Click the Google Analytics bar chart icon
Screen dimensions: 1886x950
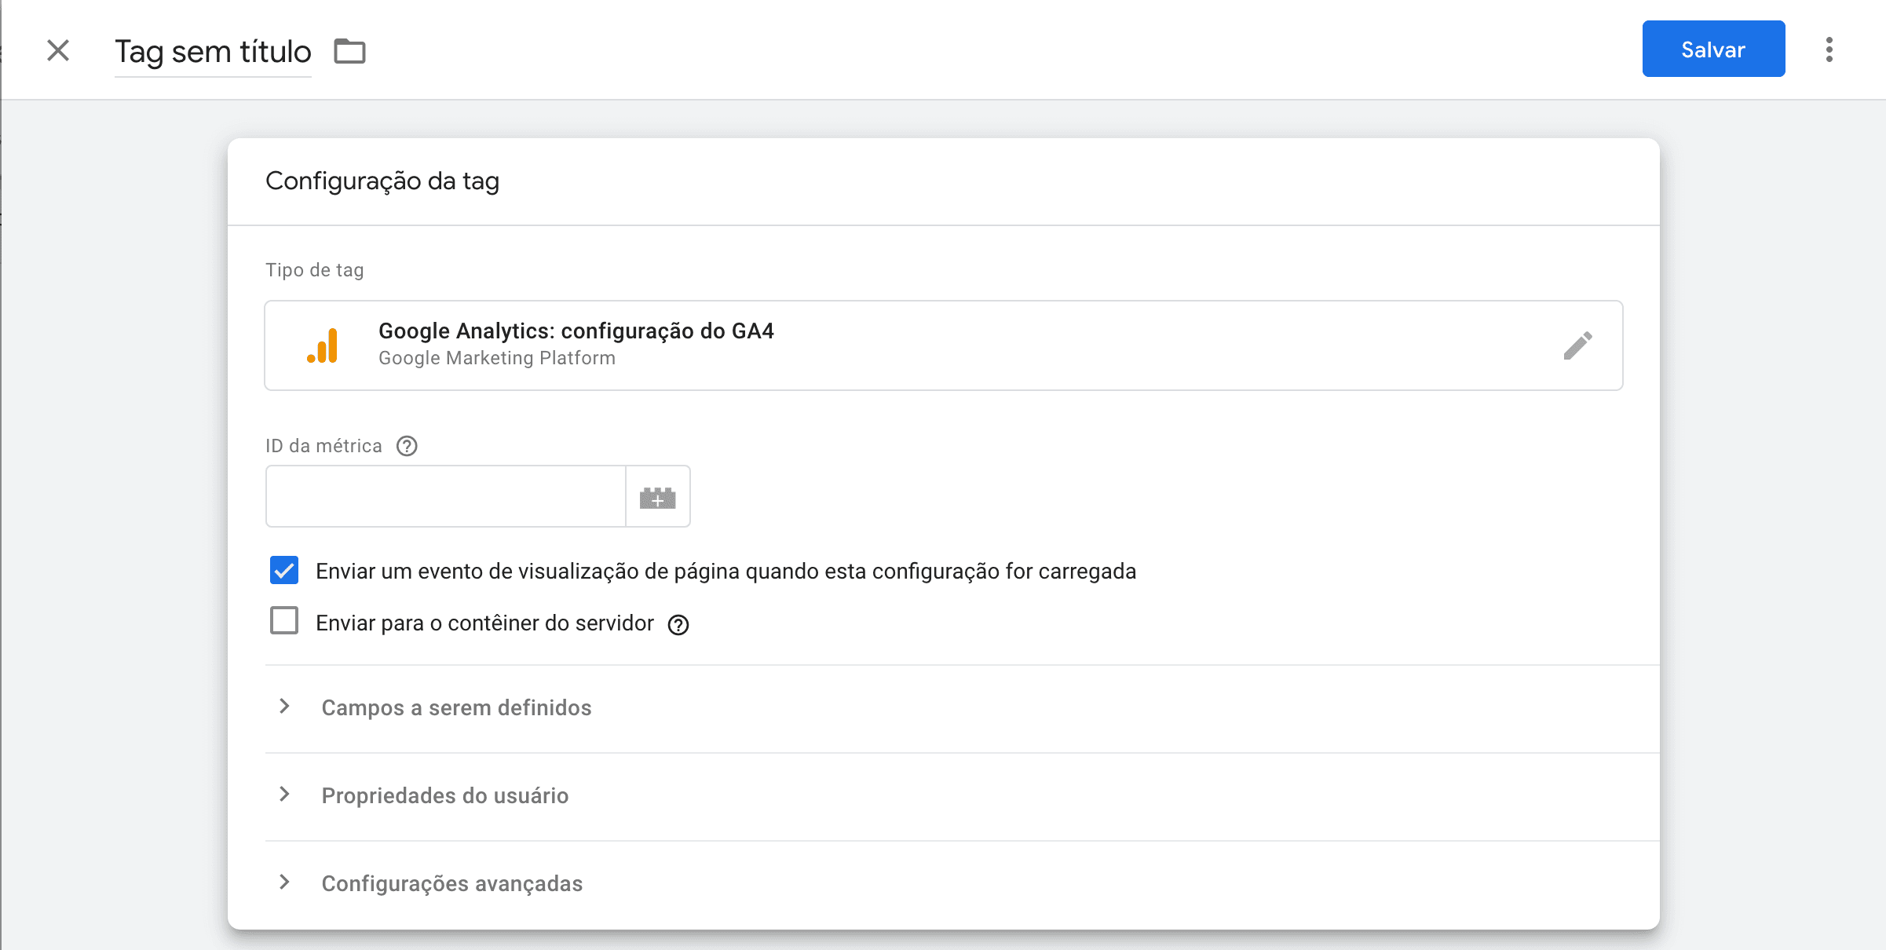(x=323, y=345)
